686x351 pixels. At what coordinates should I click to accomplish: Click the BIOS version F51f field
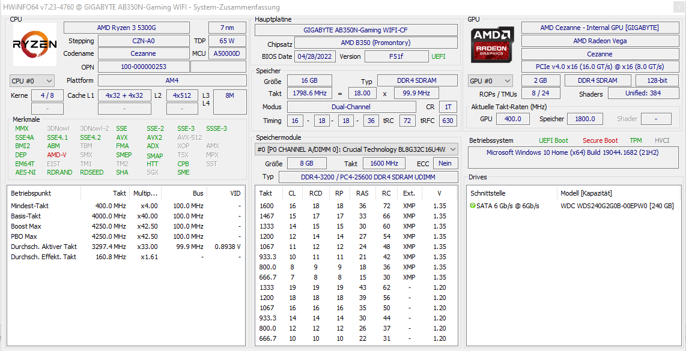pos(396,56)
